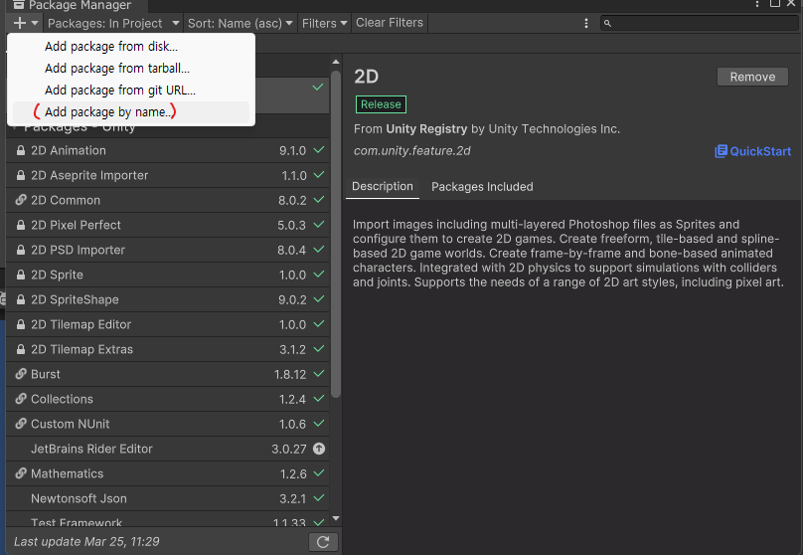Click the installed checkmark for Mathematics
Viewport: 803px width, 555px height.
pyautogui.click(x=319, y=473)
